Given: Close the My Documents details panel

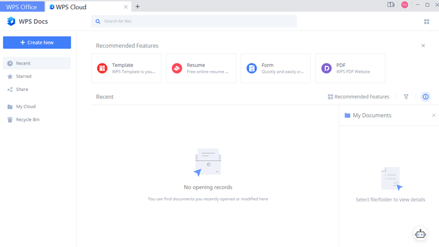Looking at the screenshot, I should pyautogui.click(x=434, y=115).
